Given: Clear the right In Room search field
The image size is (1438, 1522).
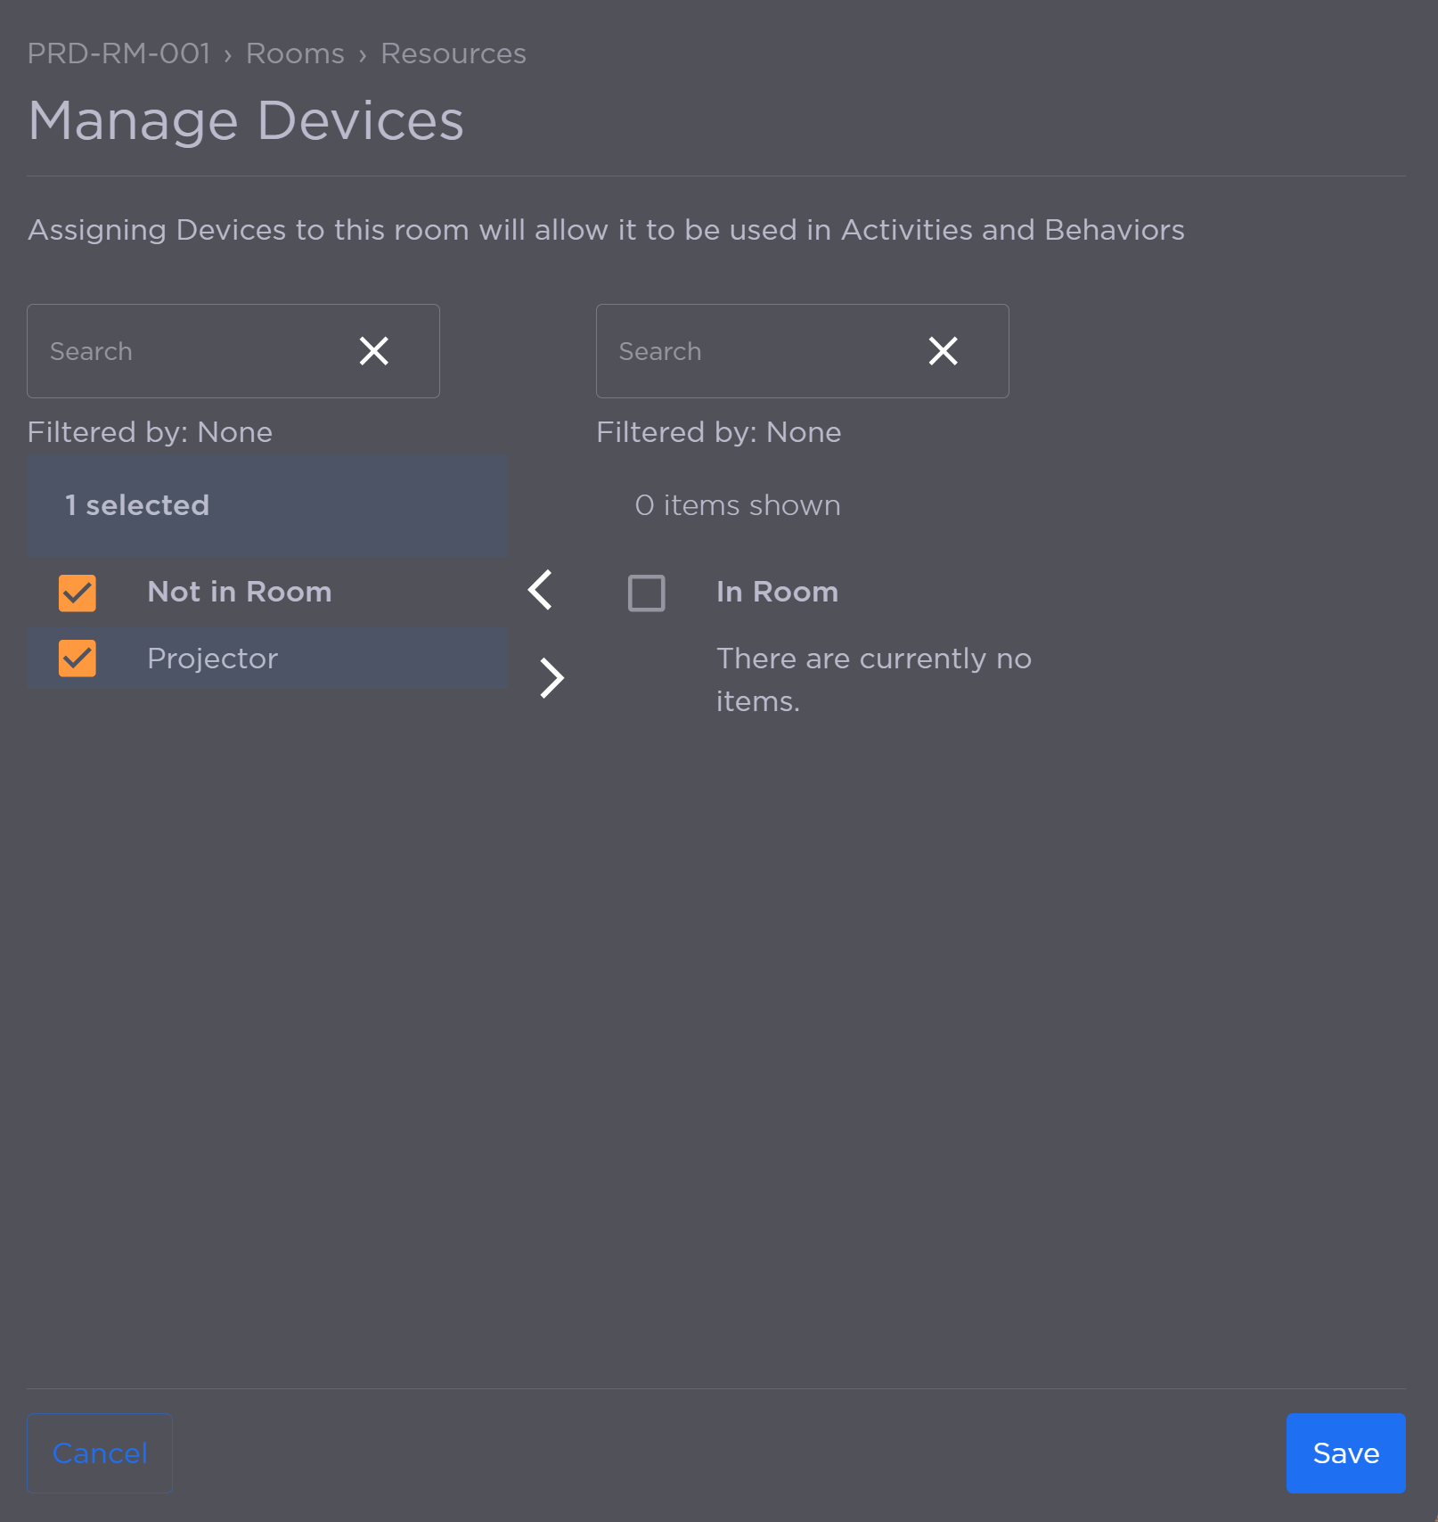Looking at the screenshot, I should [x=943, y=351].
